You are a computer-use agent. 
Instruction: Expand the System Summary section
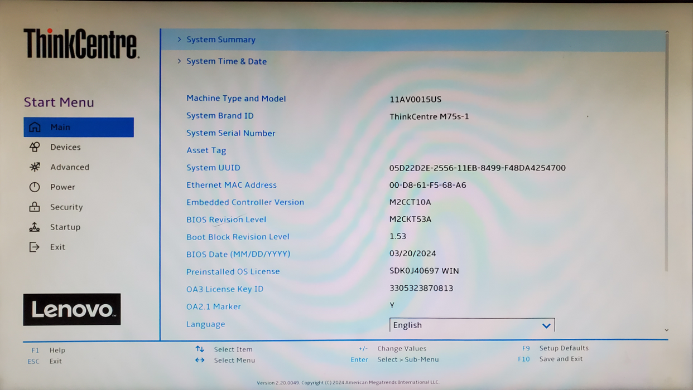coord(222,40)
